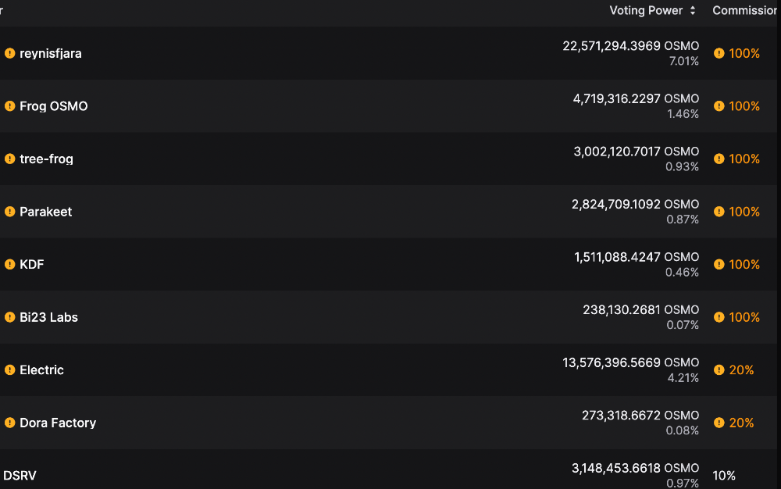Click warning icon next to Frog OSMO
781x489 pixels.
[x=9, y=106]
